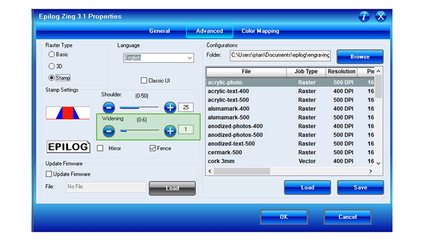Toggle the Mirror checkbox
Viewport: 424px width, 241px height.
(x=100, y=148)
